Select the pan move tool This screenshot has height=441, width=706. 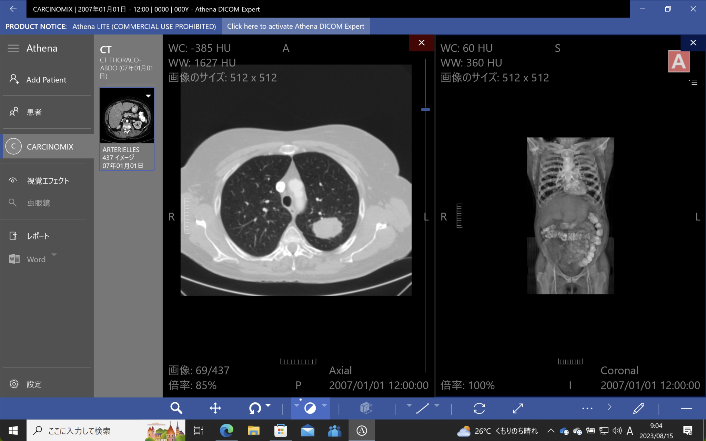[215, 408]
